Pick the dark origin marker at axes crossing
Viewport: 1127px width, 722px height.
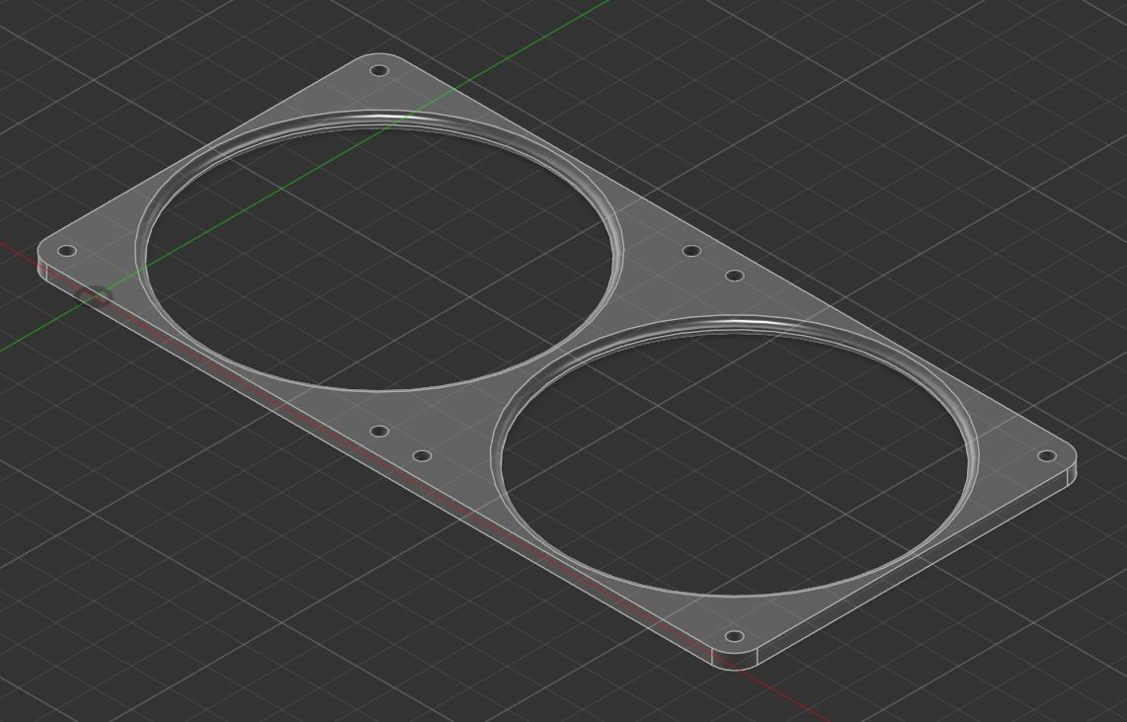pos(94,295)
